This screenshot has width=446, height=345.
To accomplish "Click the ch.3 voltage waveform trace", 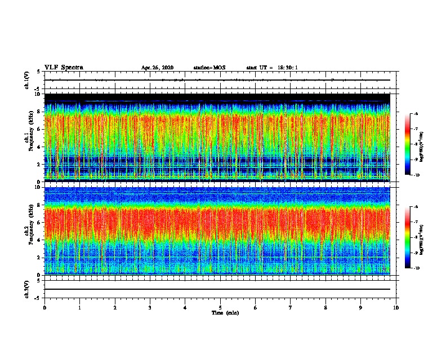I will [x=217, y=289].
